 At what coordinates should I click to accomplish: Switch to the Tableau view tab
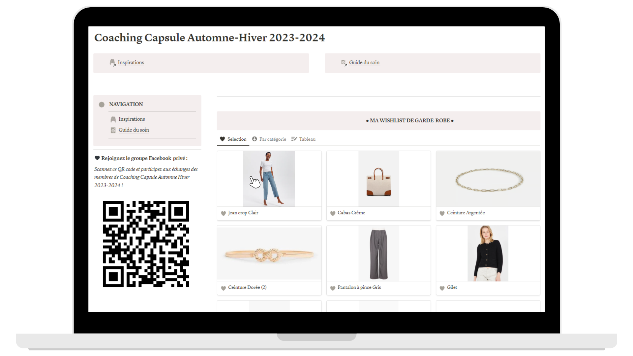pyautogui.click(x=303, y=139)
